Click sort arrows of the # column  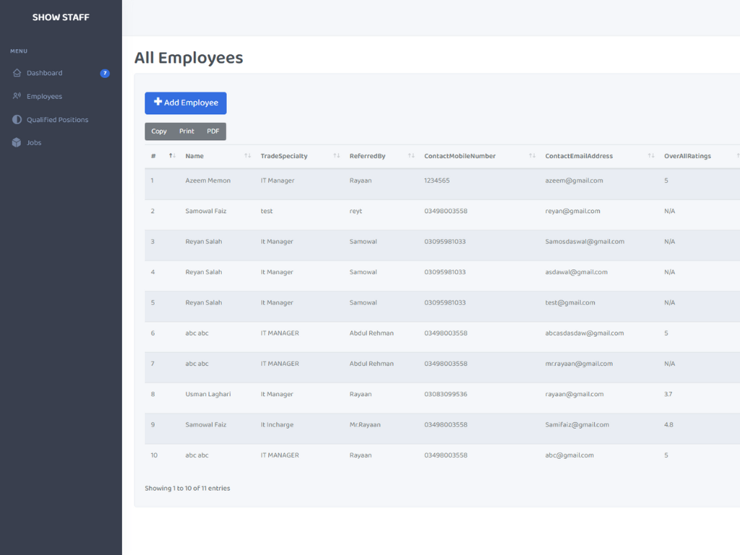click(x=172, y=156)
